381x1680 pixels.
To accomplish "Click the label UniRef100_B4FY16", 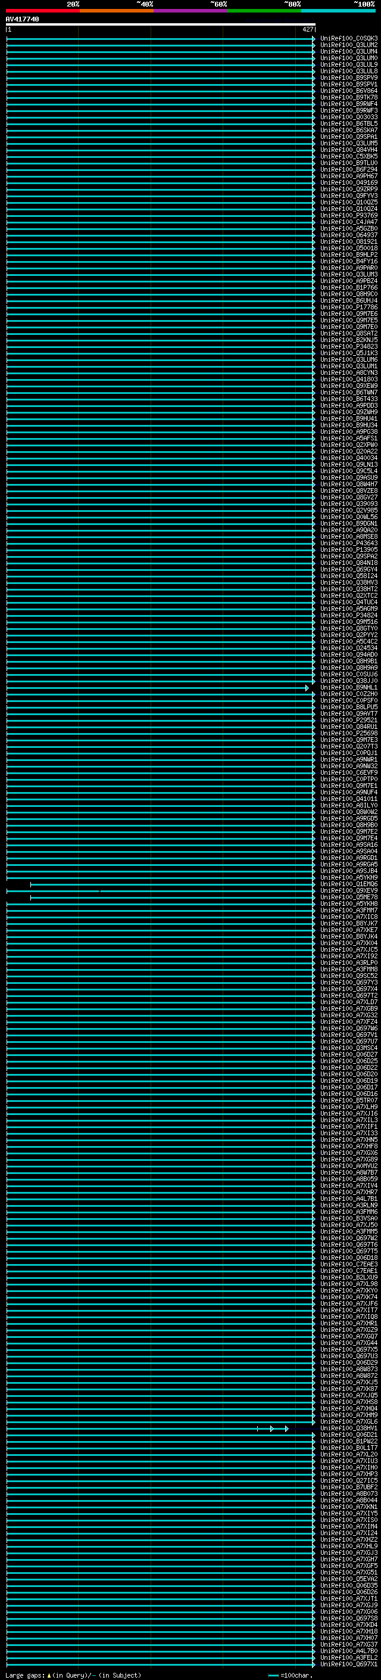I will click(349, 262).
